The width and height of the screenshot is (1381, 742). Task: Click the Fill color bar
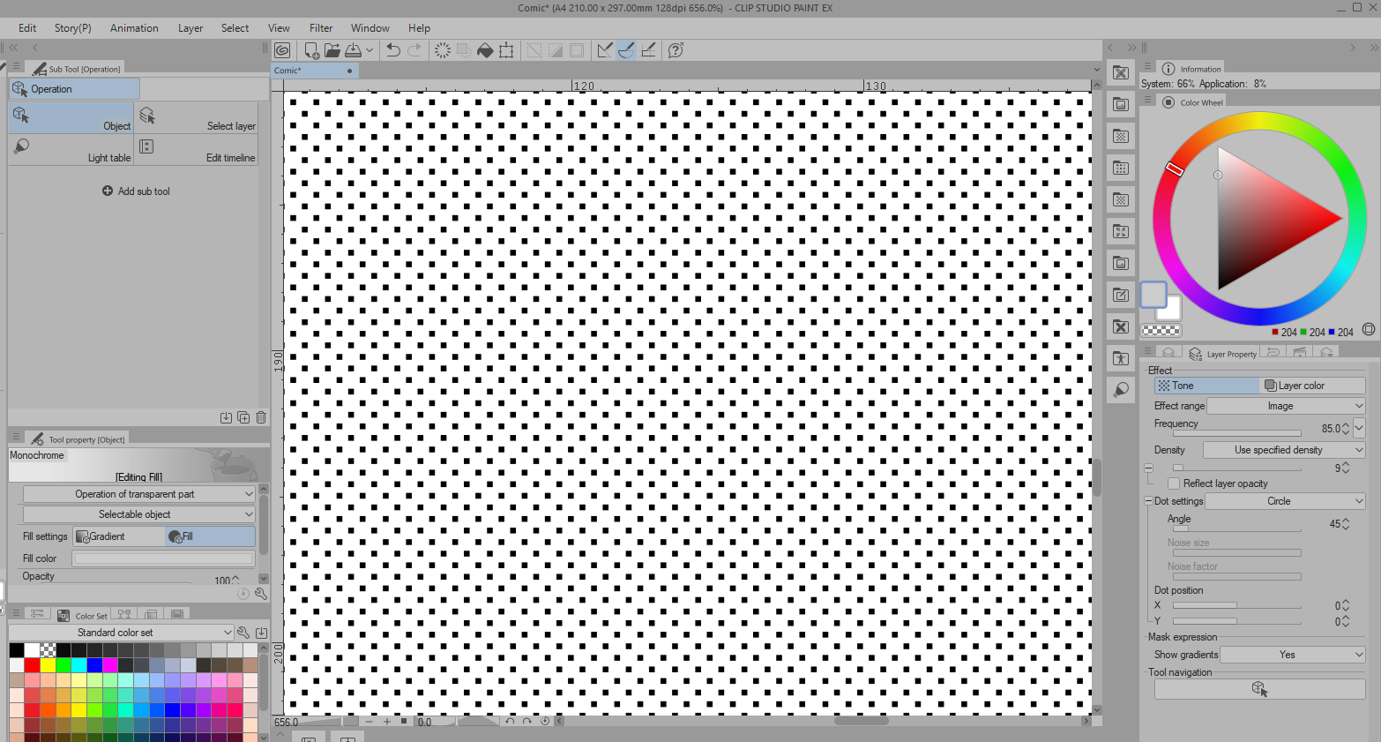(x=164, y=558)
